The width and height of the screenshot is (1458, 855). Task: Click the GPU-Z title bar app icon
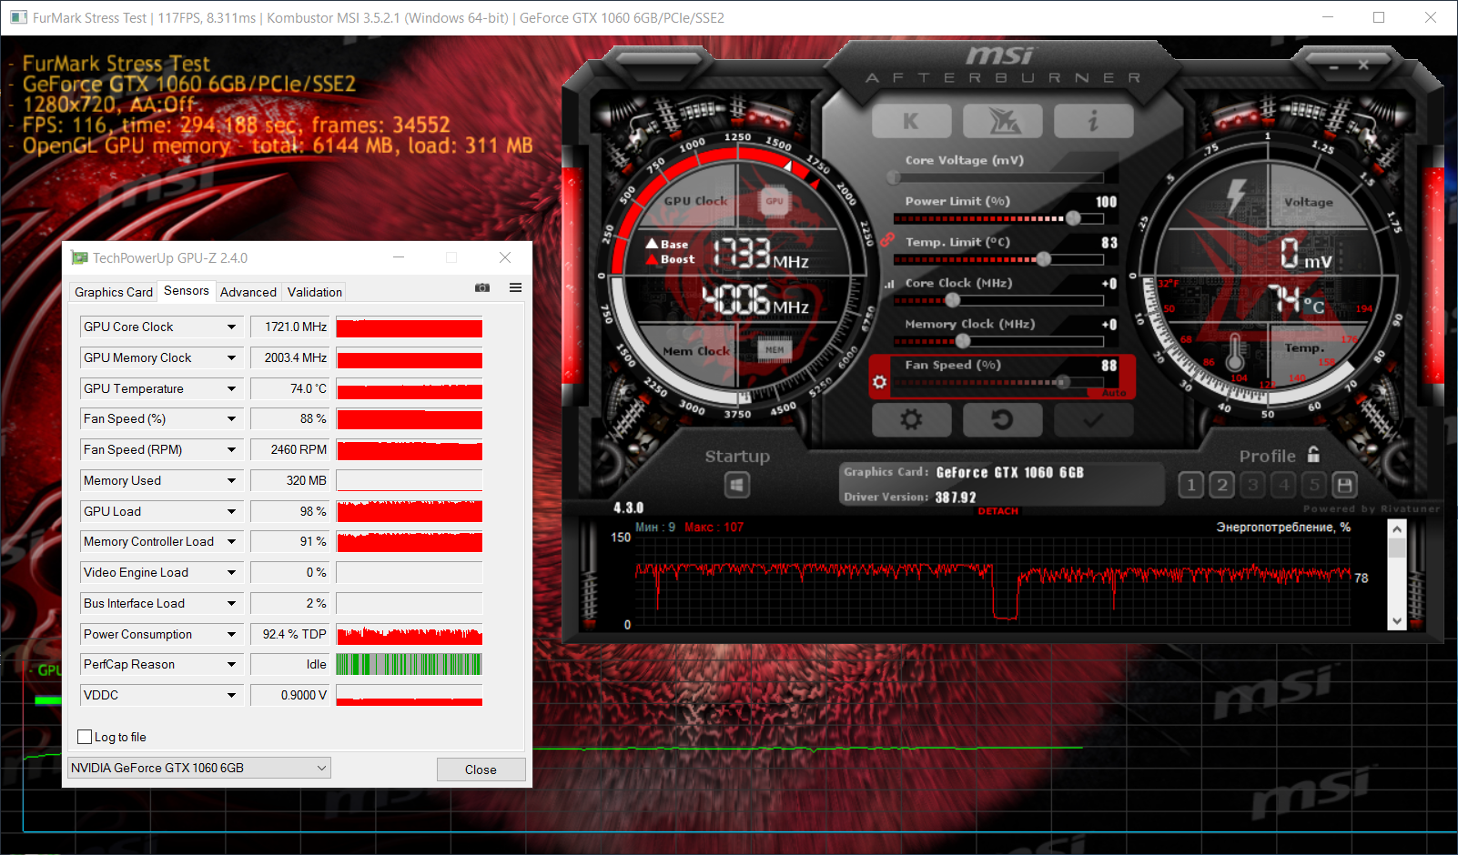[80, 257]
